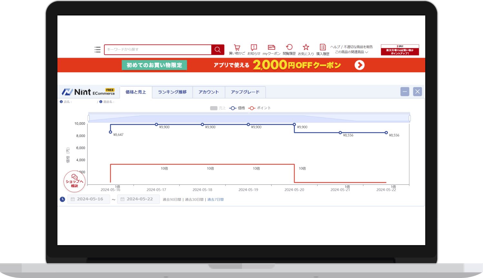Click the clock icon beside date range
This screenshot has width=483, height=278.
click(x=63, y=199)
